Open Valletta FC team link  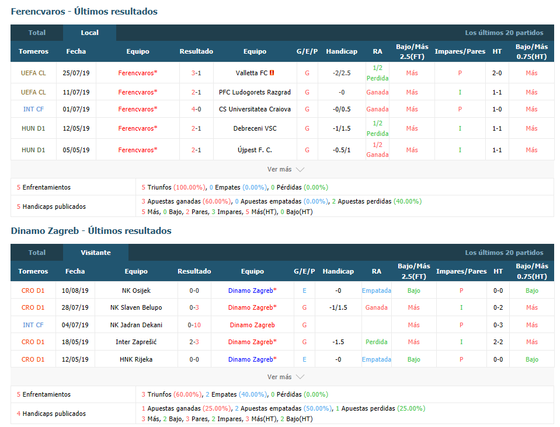tap(252, 73)
